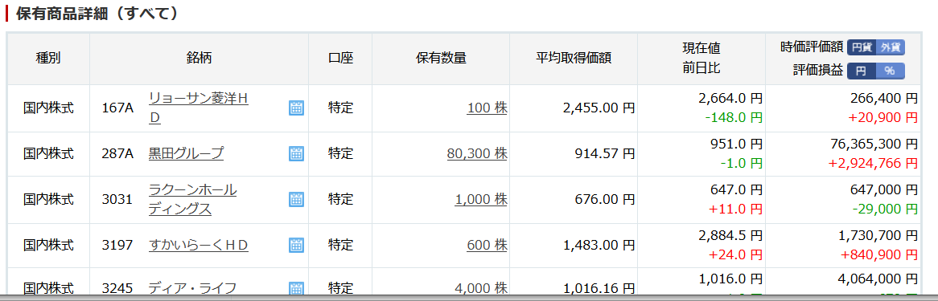This screenshot has height=301, width=938.
Task: Select stock code 3031
Action: [117, 200]
